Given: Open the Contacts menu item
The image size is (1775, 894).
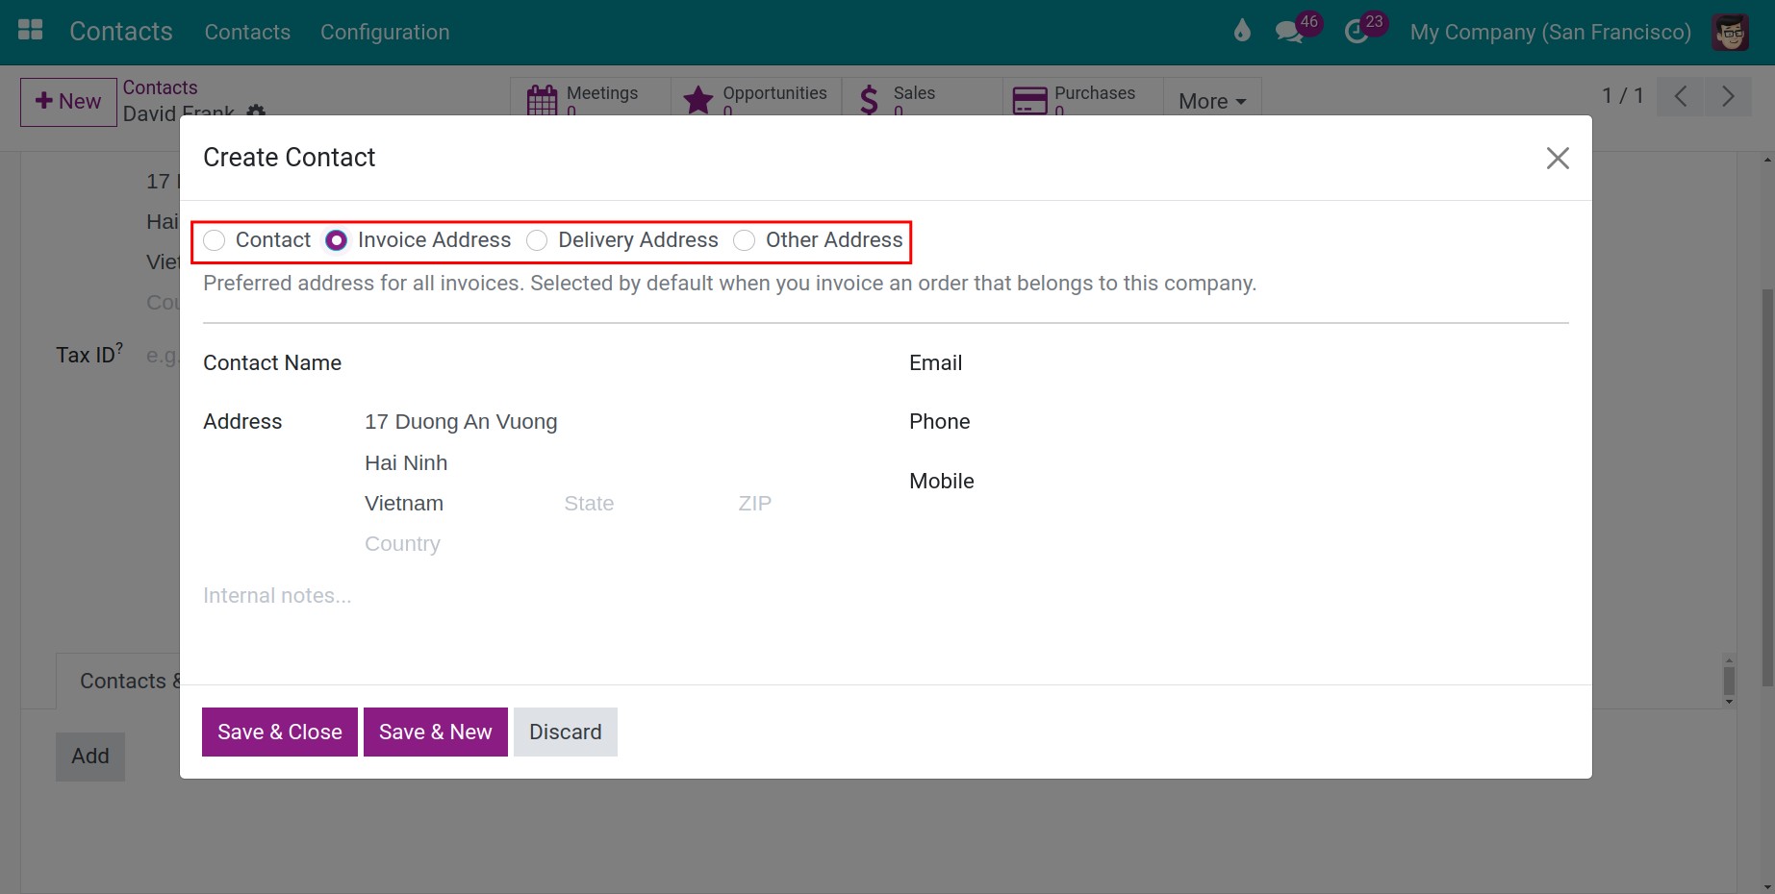Looking at the screenshot, I should (x=247, y=32).
